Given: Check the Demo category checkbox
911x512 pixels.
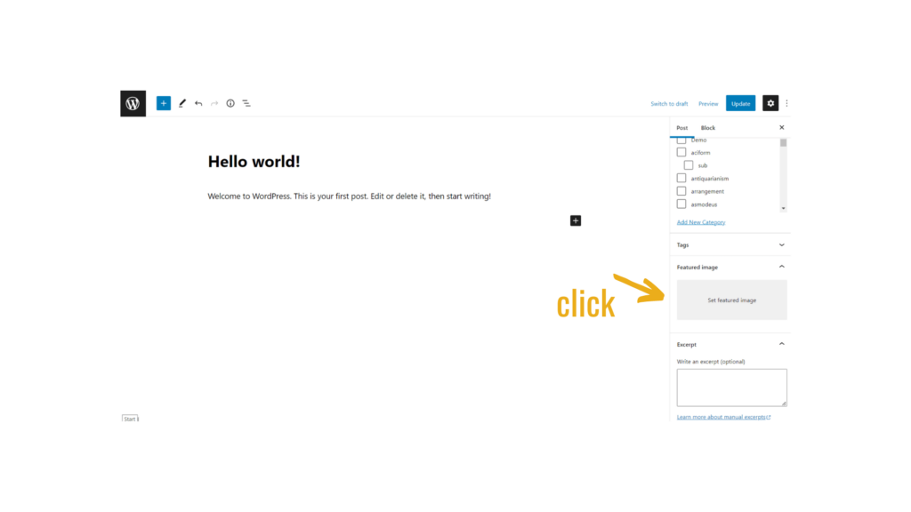Looking at the screenshot, I should click(681, 140).
